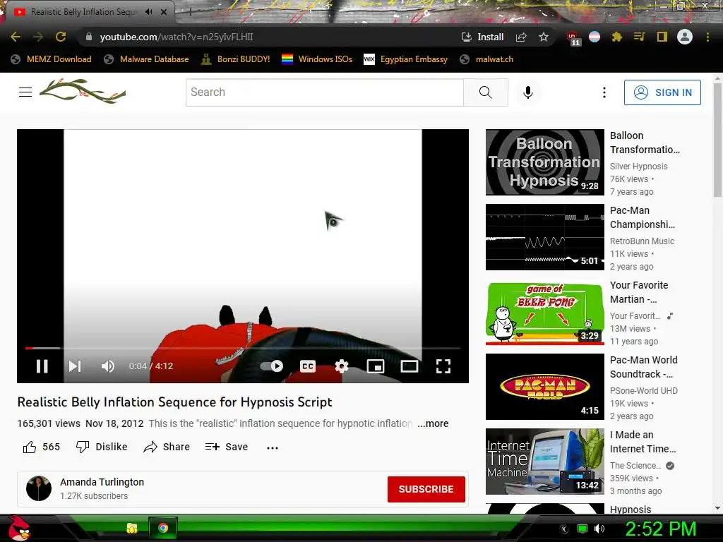
Task: Pause the video
Action: point(42,366)
